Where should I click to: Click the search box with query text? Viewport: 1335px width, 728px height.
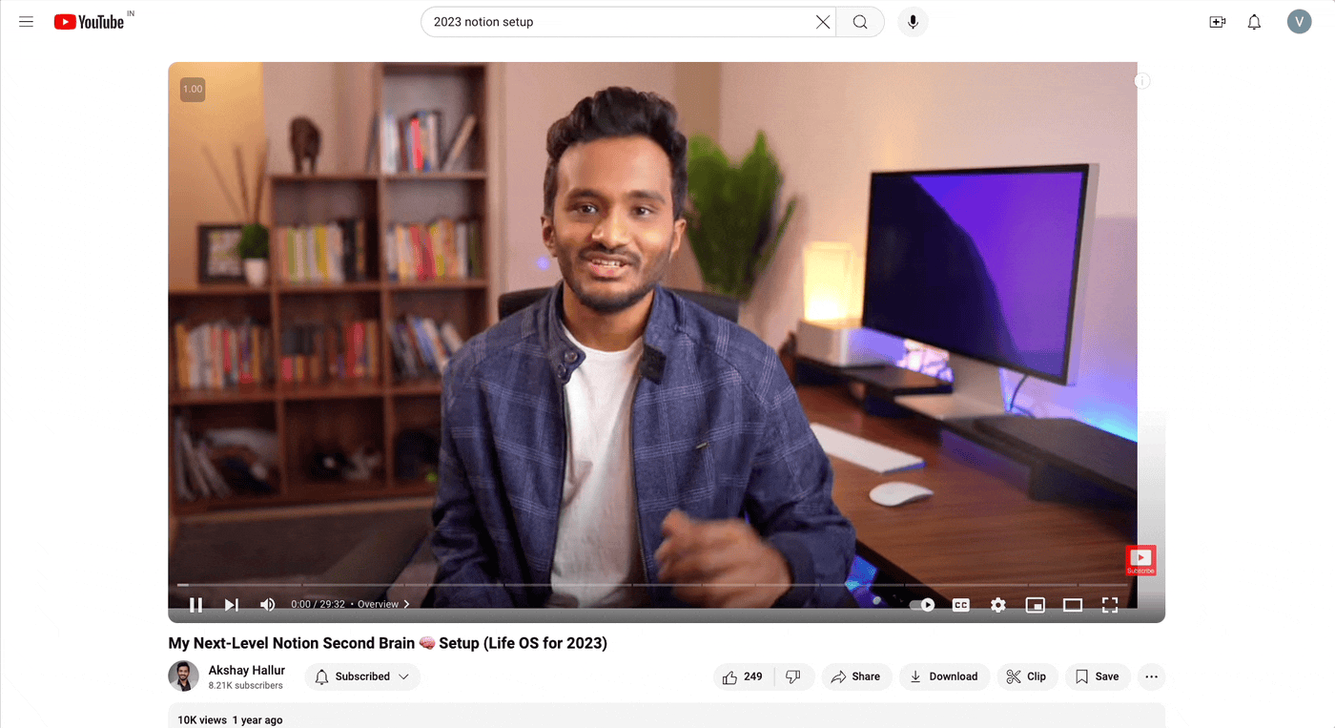[x=615, y=22]
